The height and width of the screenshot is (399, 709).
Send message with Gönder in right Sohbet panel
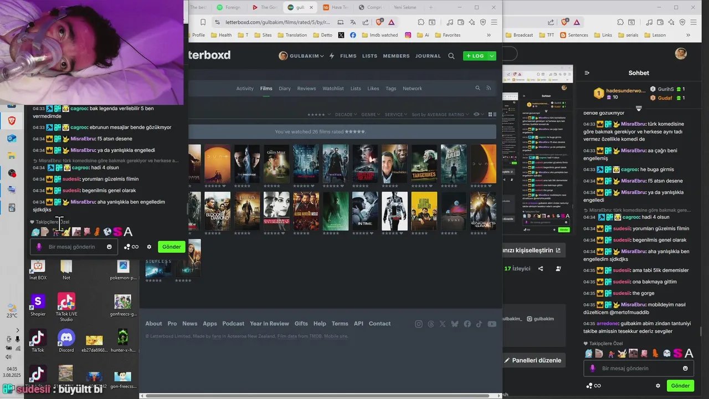pos(680,386)
